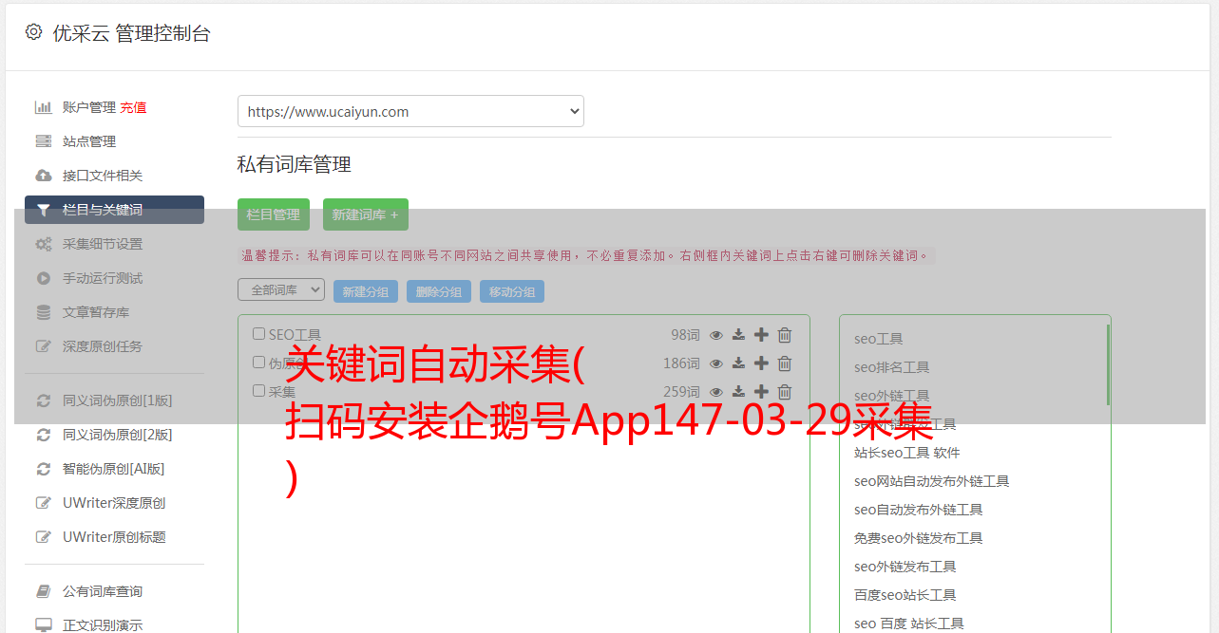Click the funnel icon of 栏目与关键词
Screen dimensions: 1219x633
43,210
